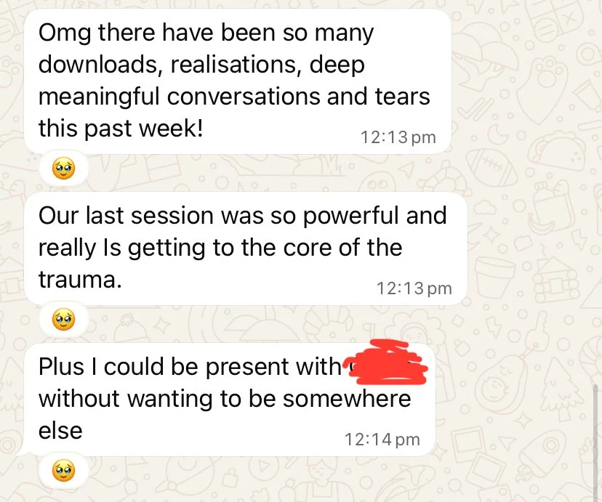
Task: Select the 'Plus I could be present' message
Action: (x=230, y=400)
